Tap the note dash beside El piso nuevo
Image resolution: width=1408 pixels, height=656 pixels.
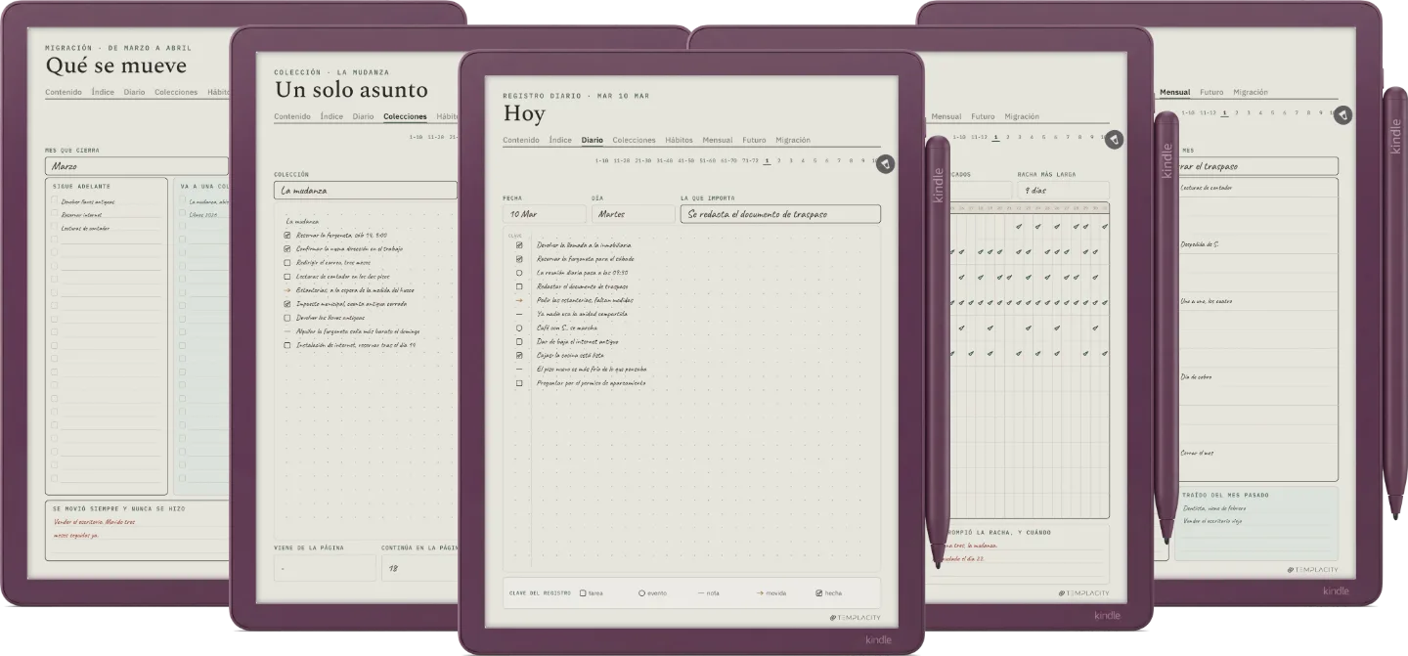click(519, 370)
